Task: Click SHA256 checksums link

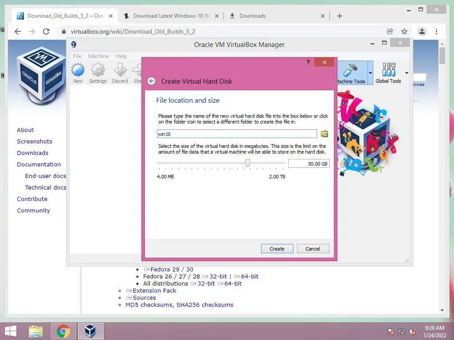Action: point(205,305)
